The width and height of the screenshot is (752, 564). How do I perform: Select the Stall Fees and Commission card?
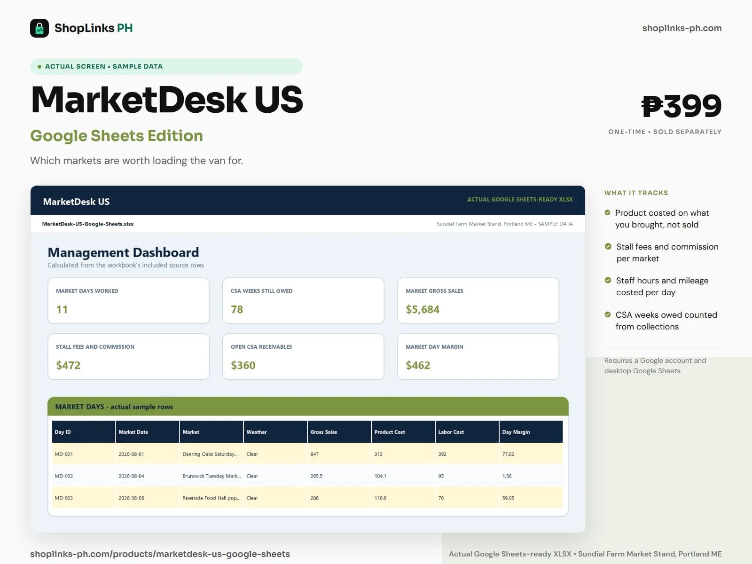(x=128, y=357)
